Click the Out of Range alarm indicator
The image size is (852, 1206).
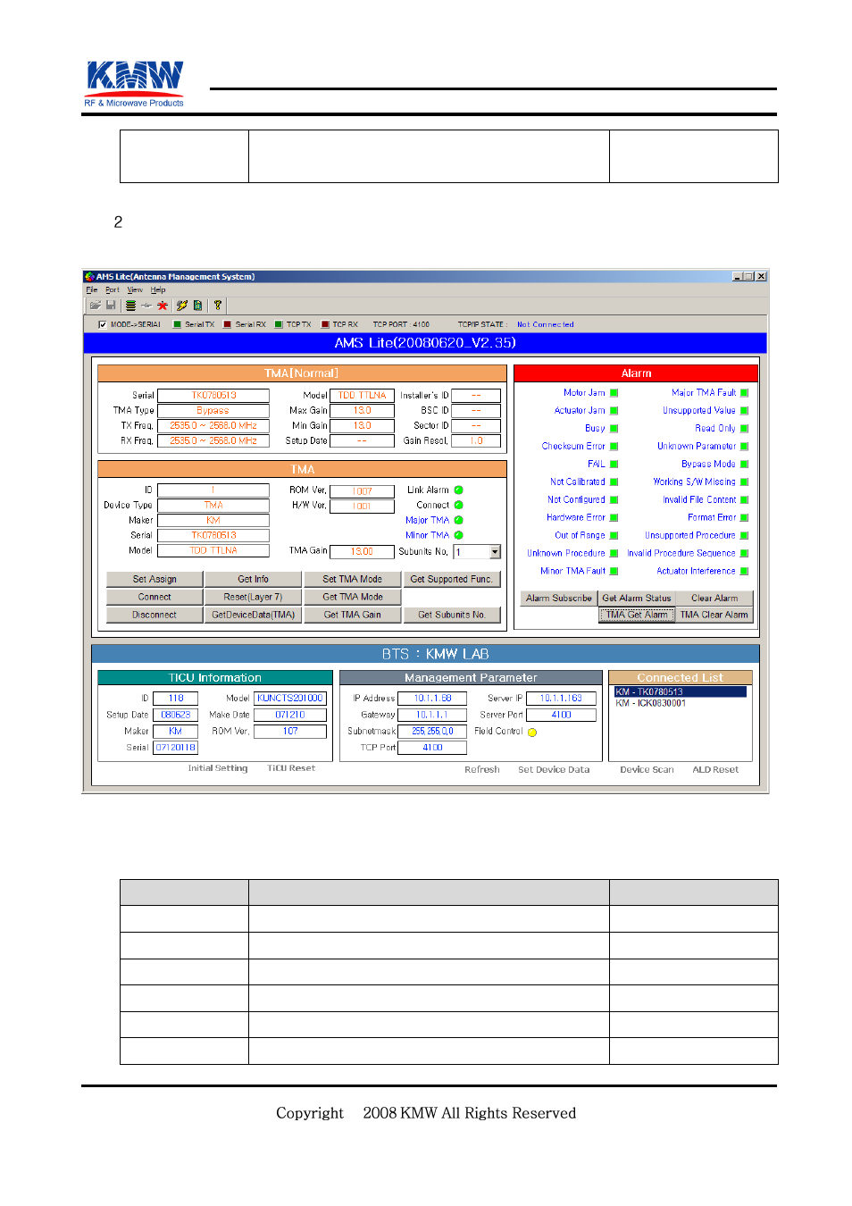point(614,536)
